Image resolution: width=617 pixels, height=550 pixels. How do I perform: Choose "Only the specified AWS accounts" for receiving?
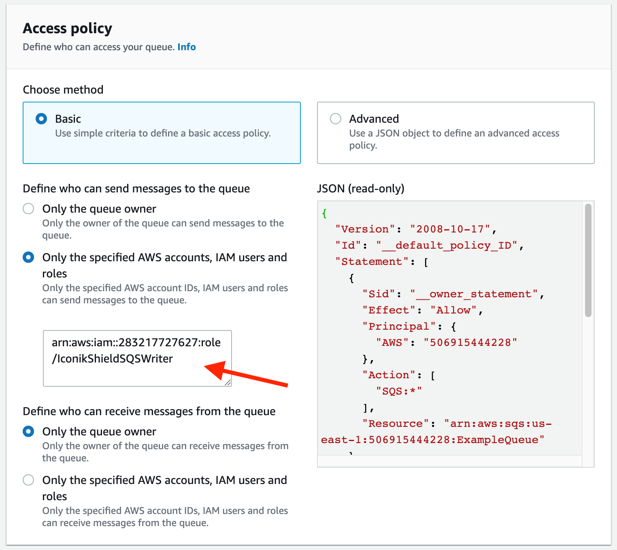click(28, 480)
